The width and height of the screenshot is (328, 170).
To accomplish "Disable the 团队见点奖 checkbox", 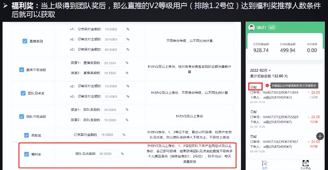I will pos(23,93).
